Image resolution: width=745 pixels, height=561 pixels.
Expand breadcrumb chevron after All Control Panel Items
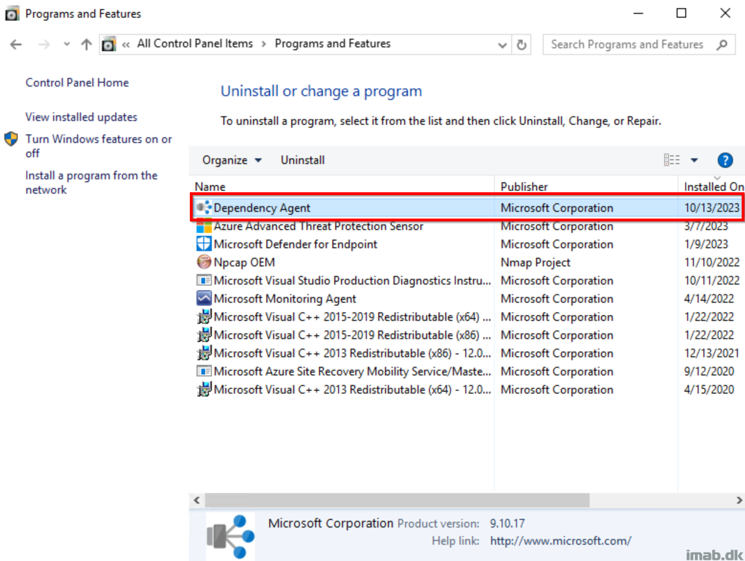[263, 44]
